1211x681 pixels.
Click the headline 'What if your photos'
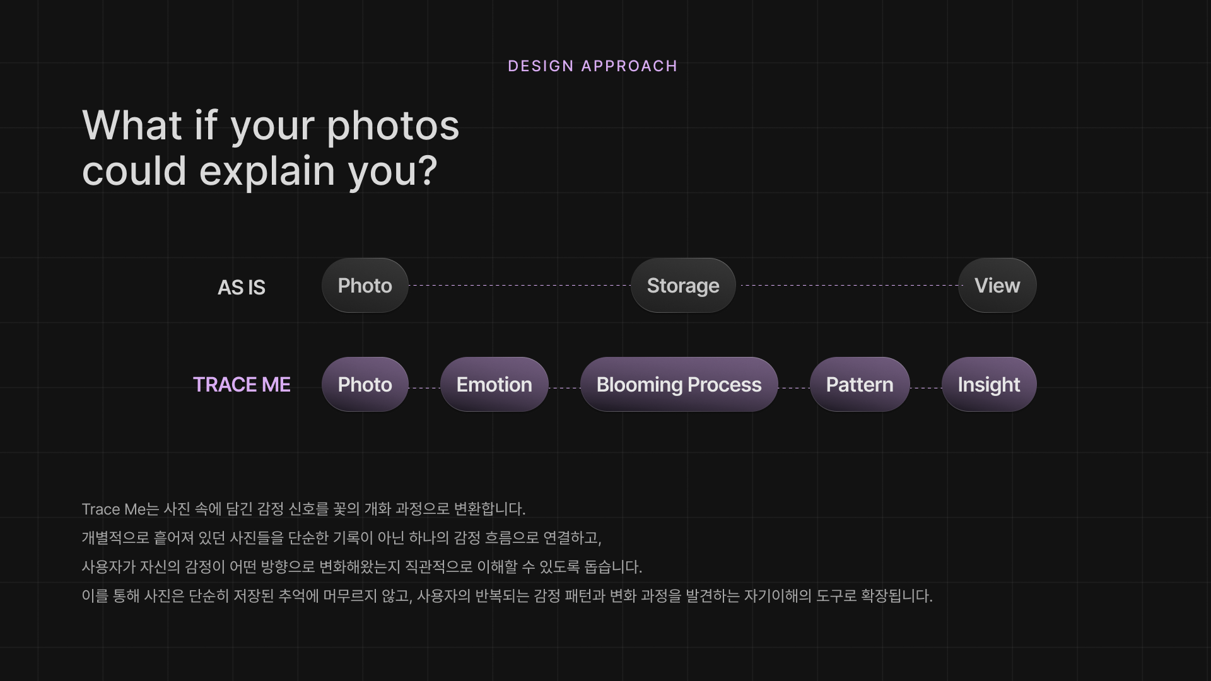(x=271, y=125)
